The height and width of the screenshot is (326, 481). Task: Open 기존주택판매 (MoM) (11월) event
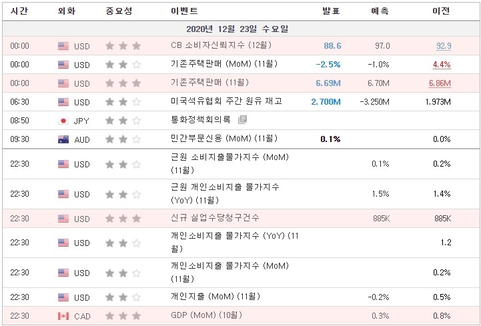(224, 64)
